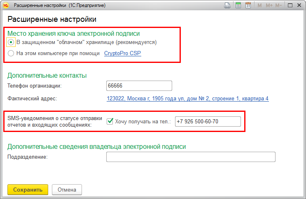The height and width of the screenshot is (199, 306).
Task: Open the calculator tool
Action: tap(238, 5)
